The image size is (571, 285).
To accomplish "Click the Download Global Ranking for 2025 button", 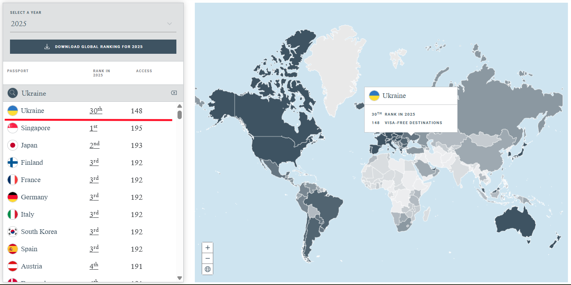I will point(93,46).
